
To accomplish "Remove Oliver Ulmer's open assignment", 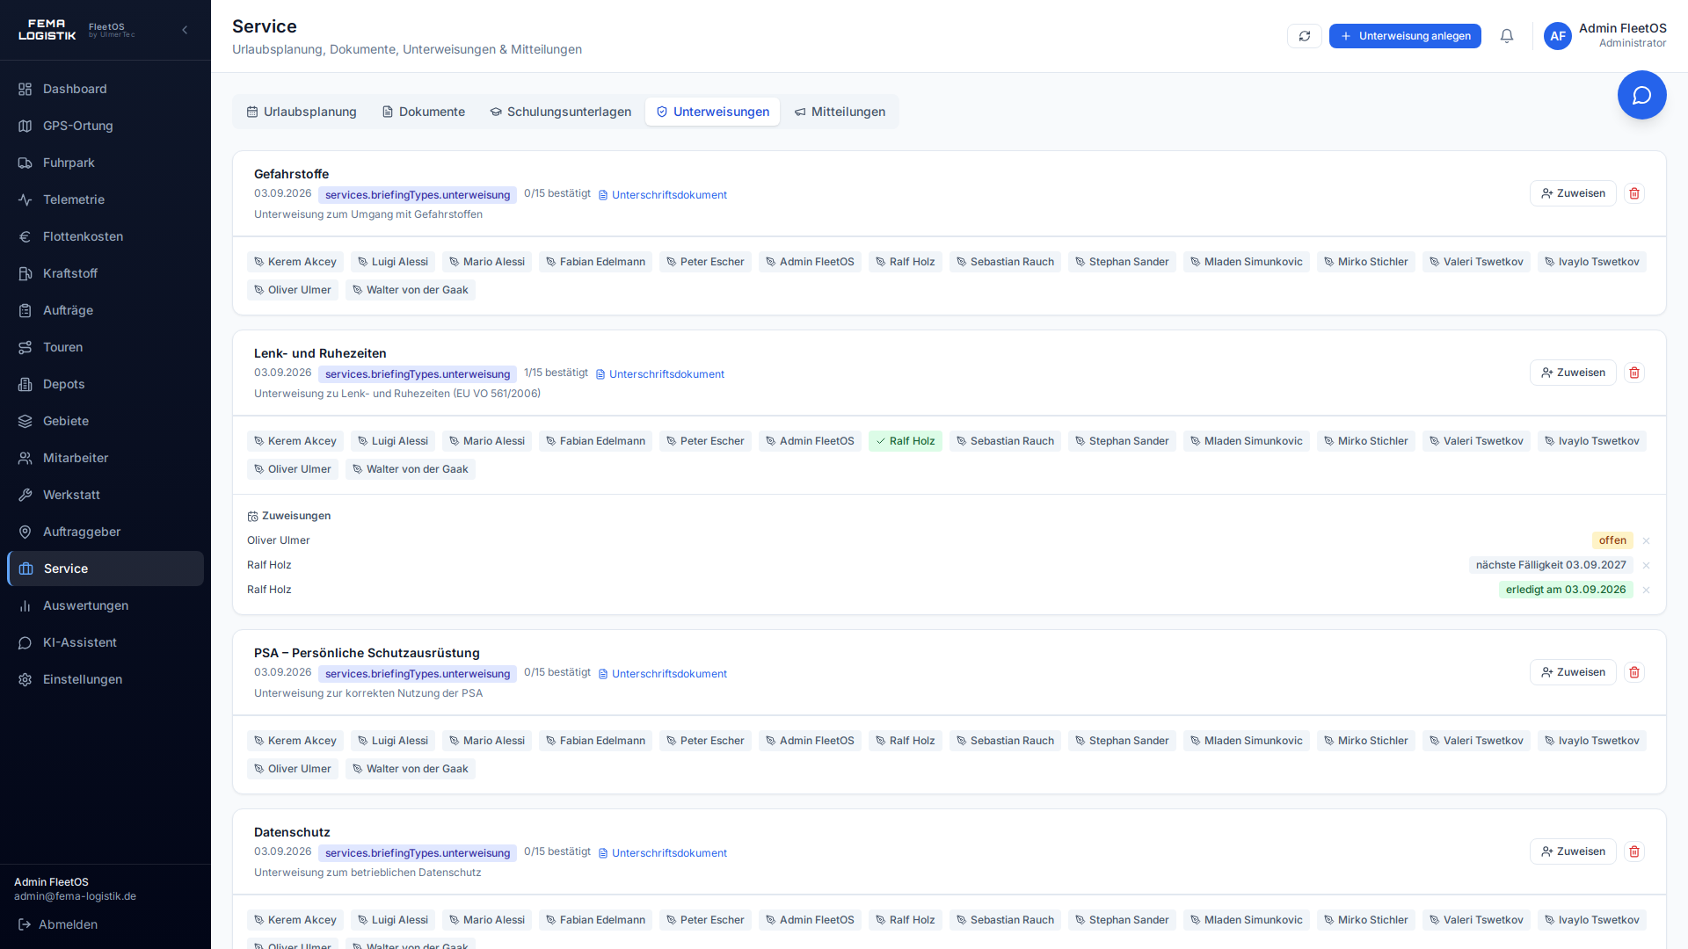I will [1647, 540].
